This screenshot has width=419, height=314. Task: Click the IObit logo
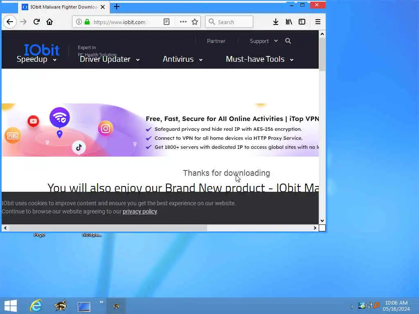click(41, 49)
